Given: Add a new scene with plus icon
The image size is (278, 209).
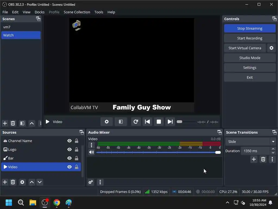Looking at the screenshot, I should click(x=5, y=123).
